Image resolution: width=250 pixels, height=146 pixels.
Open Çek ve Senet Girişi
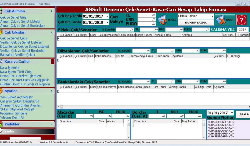coord(14,17)
